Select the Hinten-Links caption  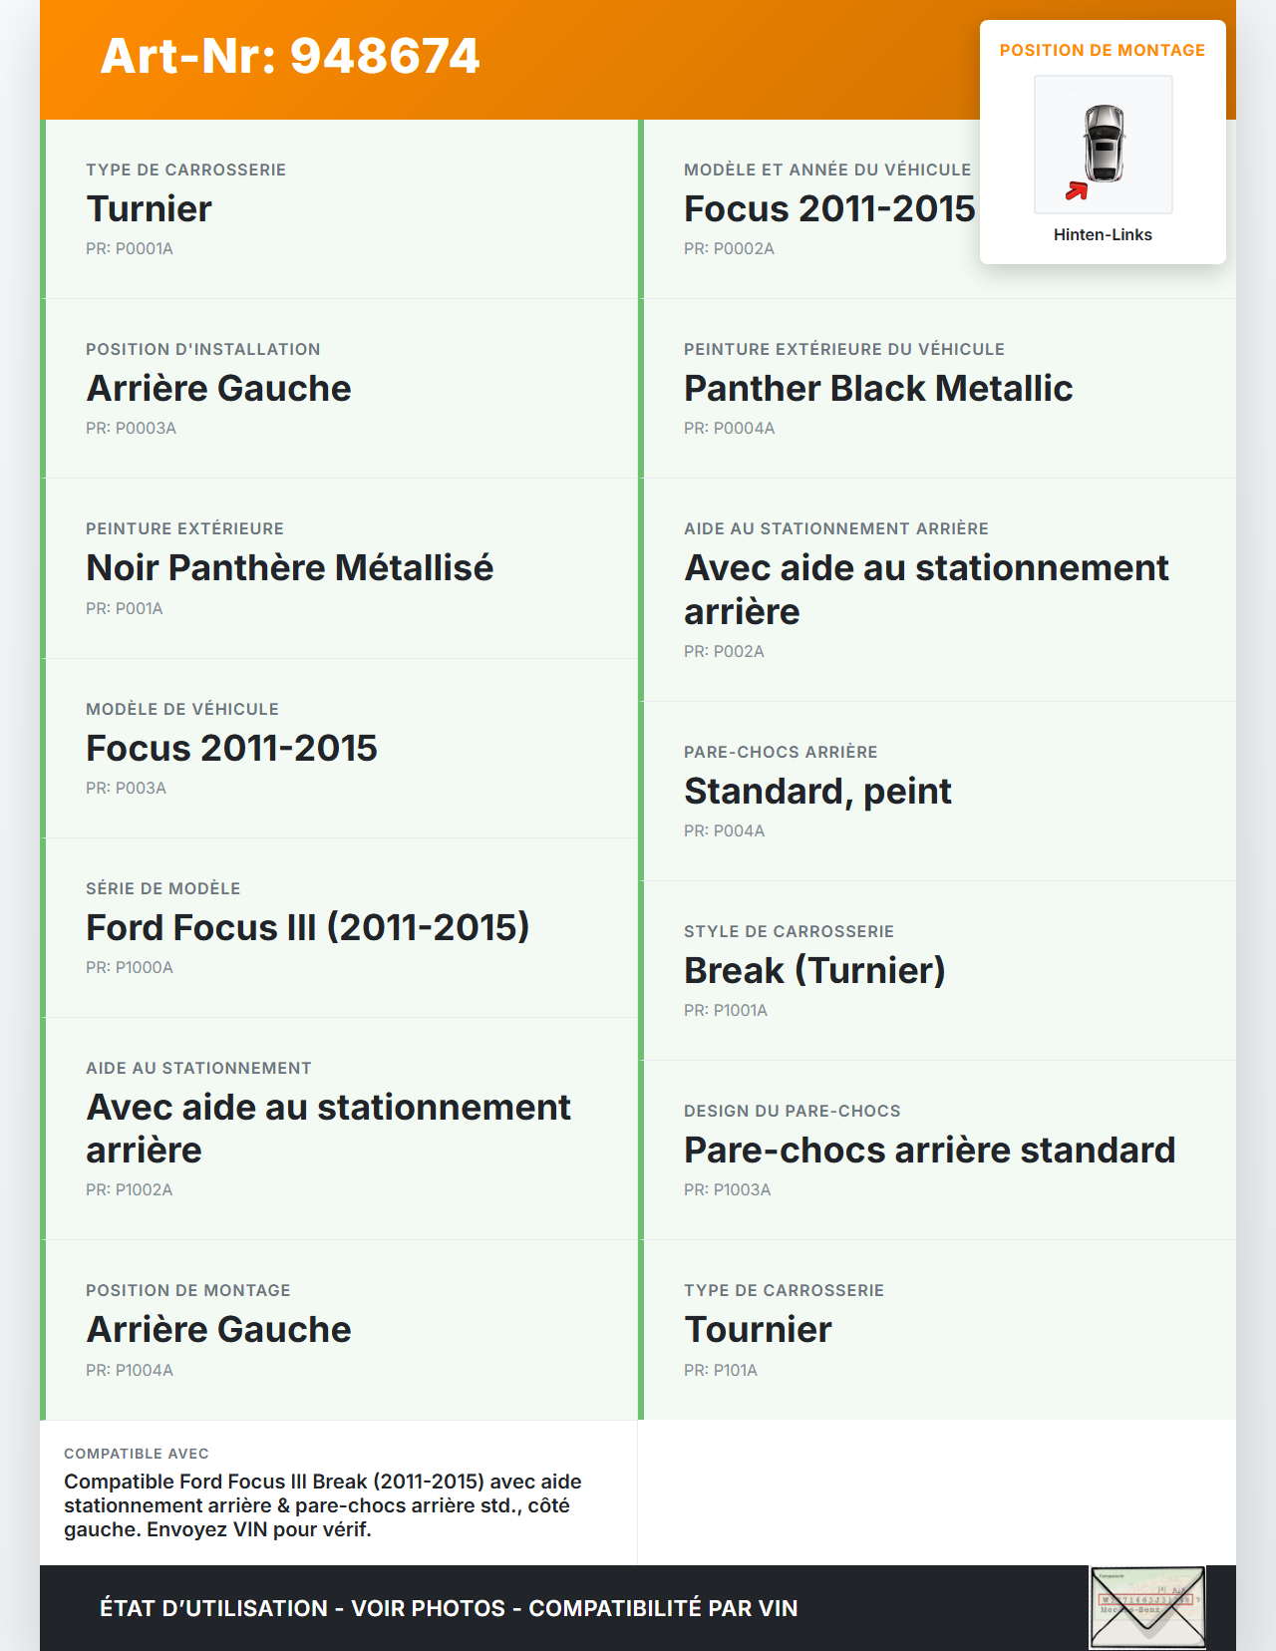[1103, 234]
